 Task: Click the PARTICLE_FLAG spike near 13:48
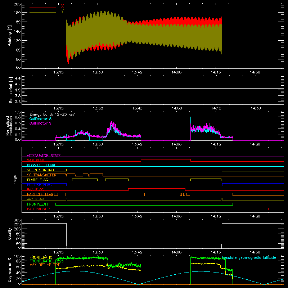[145, 194]
